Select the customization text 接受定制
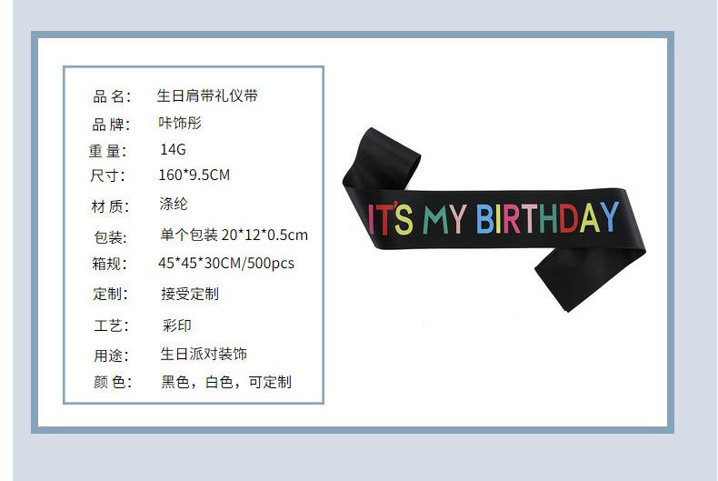 (190, 294)
